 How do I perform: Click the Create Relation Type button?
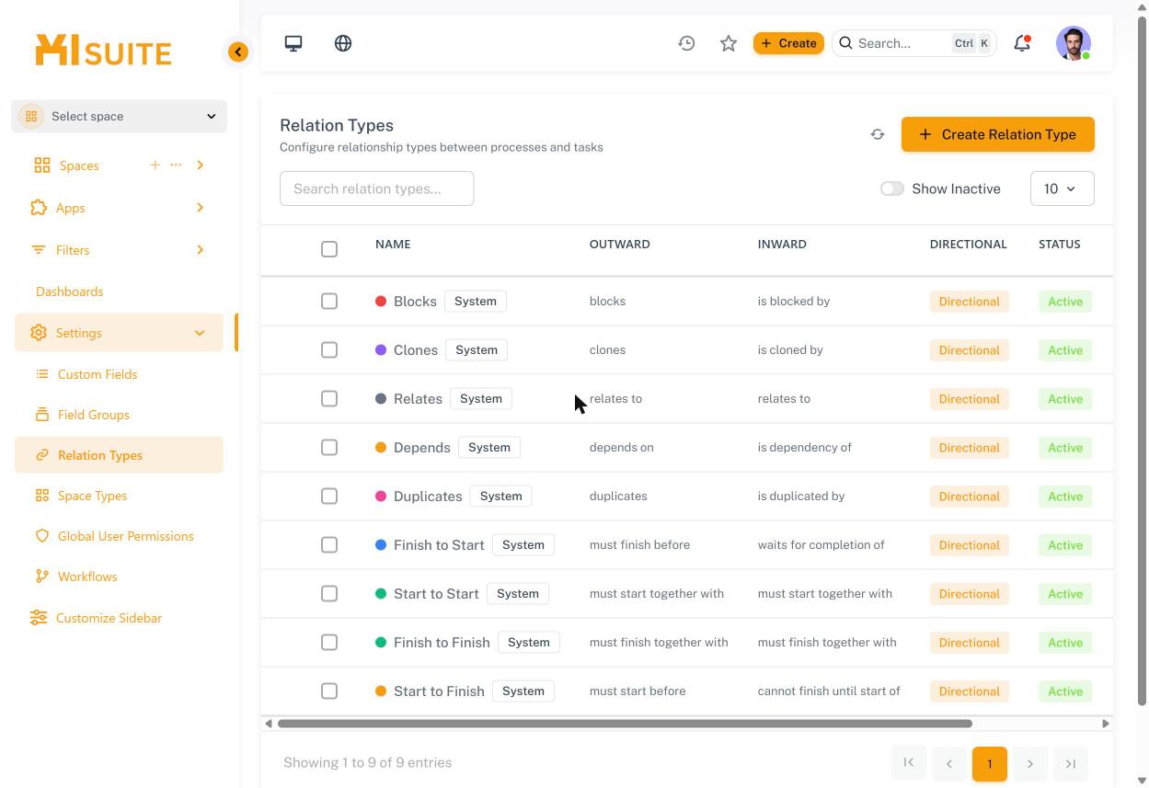tap(998, 134)
